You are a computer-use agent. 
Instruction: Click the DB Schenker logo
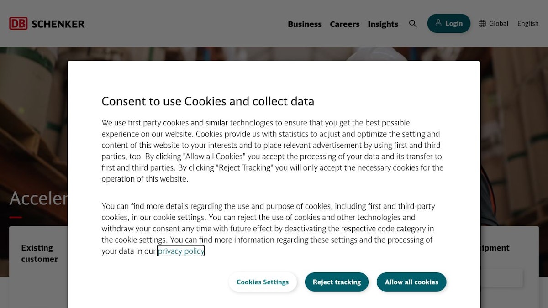coord(47,24)
